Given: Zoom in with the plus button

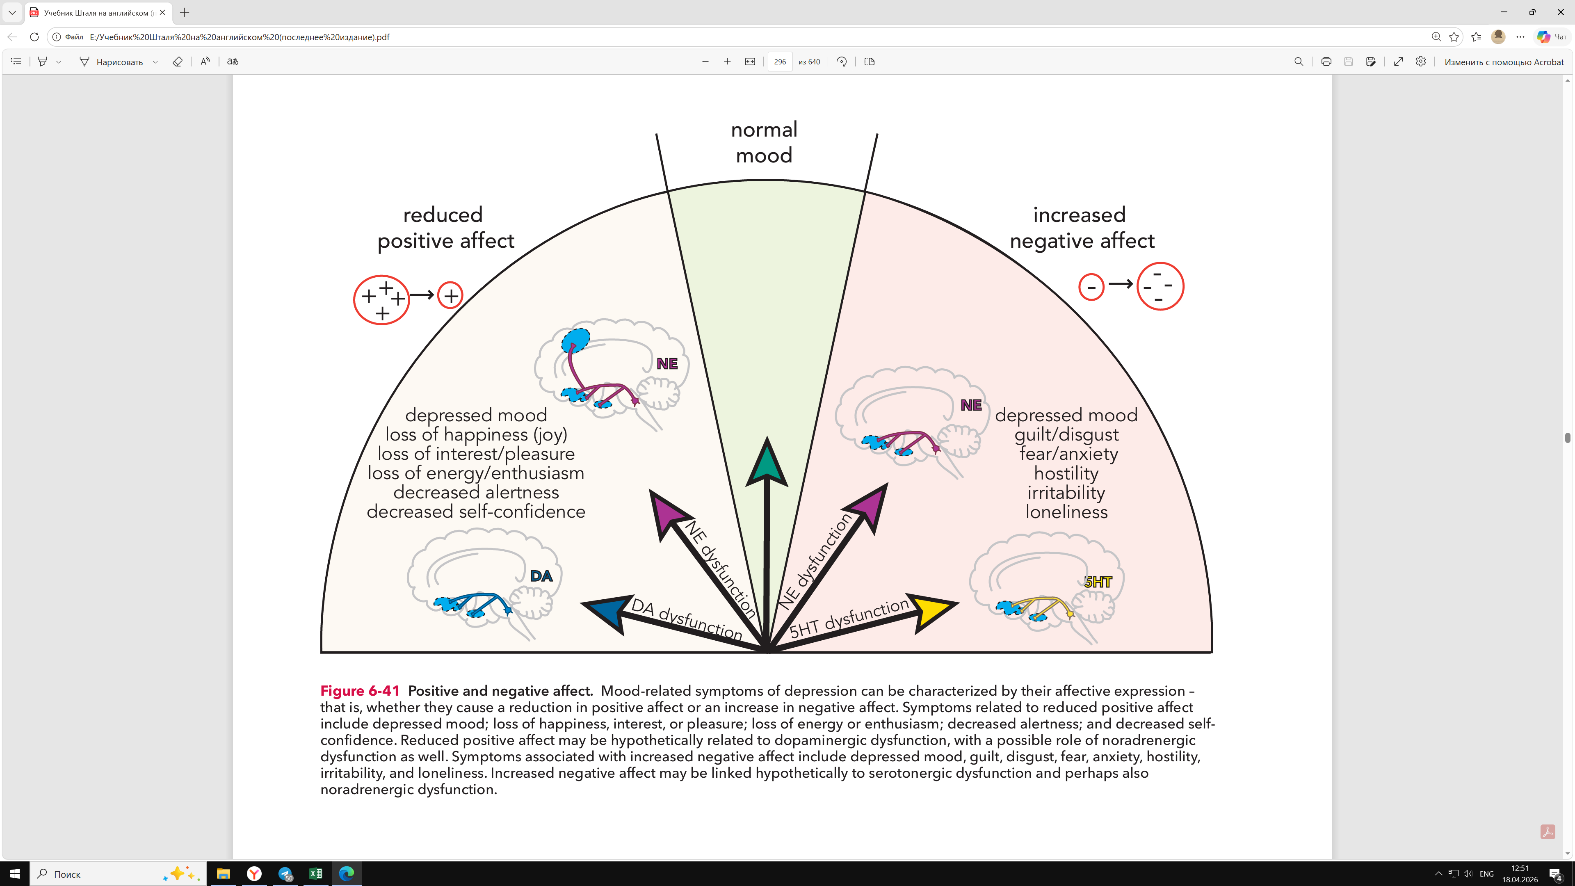Looking at the screenshot, I should click(727, 62).
